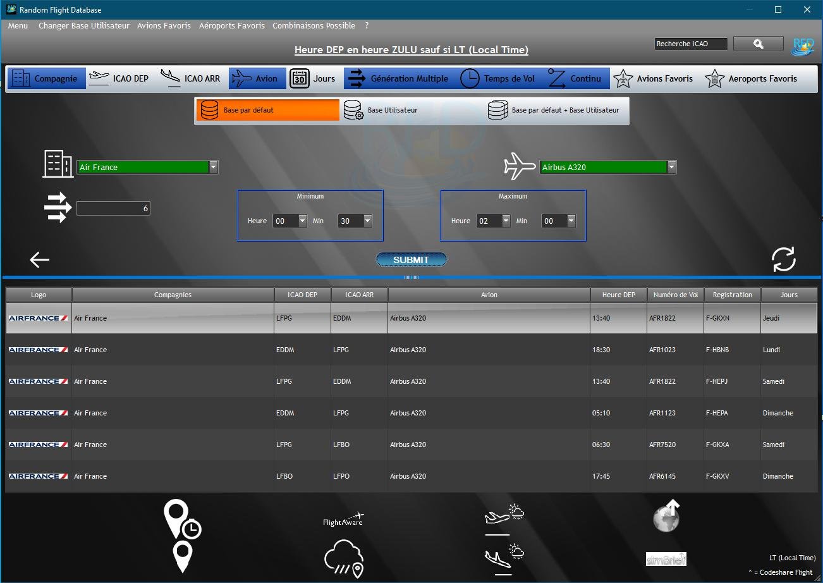Toggle the ICAO DEP filter

(x=119, y=78)
